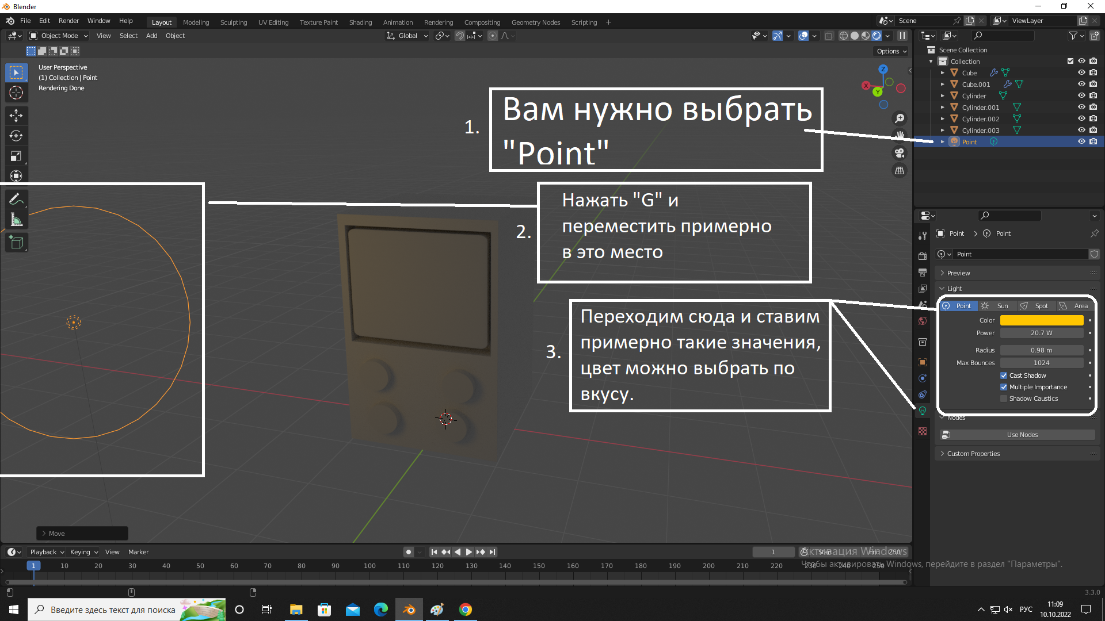Switch to wireframe viewport shading
Screen dimensions: 1105x621
(x=844, y=36)
